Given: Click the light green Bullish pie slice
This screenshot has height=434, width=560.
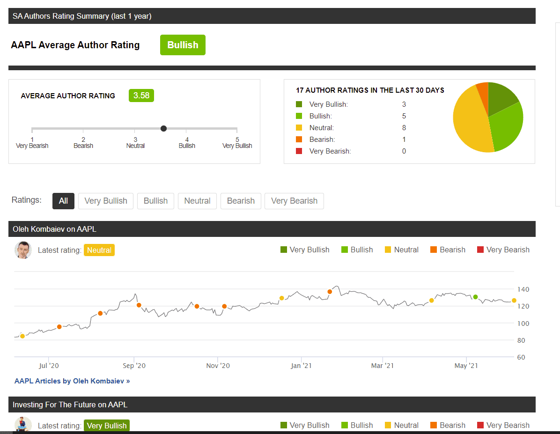Looking at the screenshot, I should [506, 127].
